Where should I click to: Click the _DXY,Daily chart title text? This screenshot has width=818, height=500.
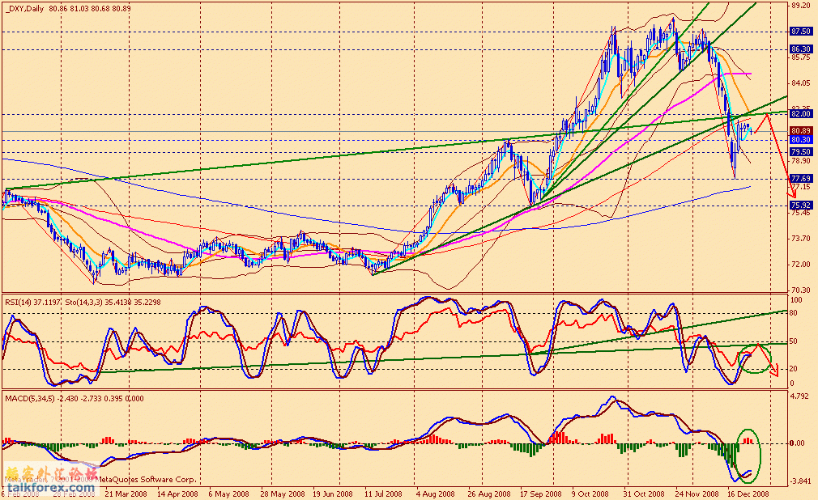point(25,9)
